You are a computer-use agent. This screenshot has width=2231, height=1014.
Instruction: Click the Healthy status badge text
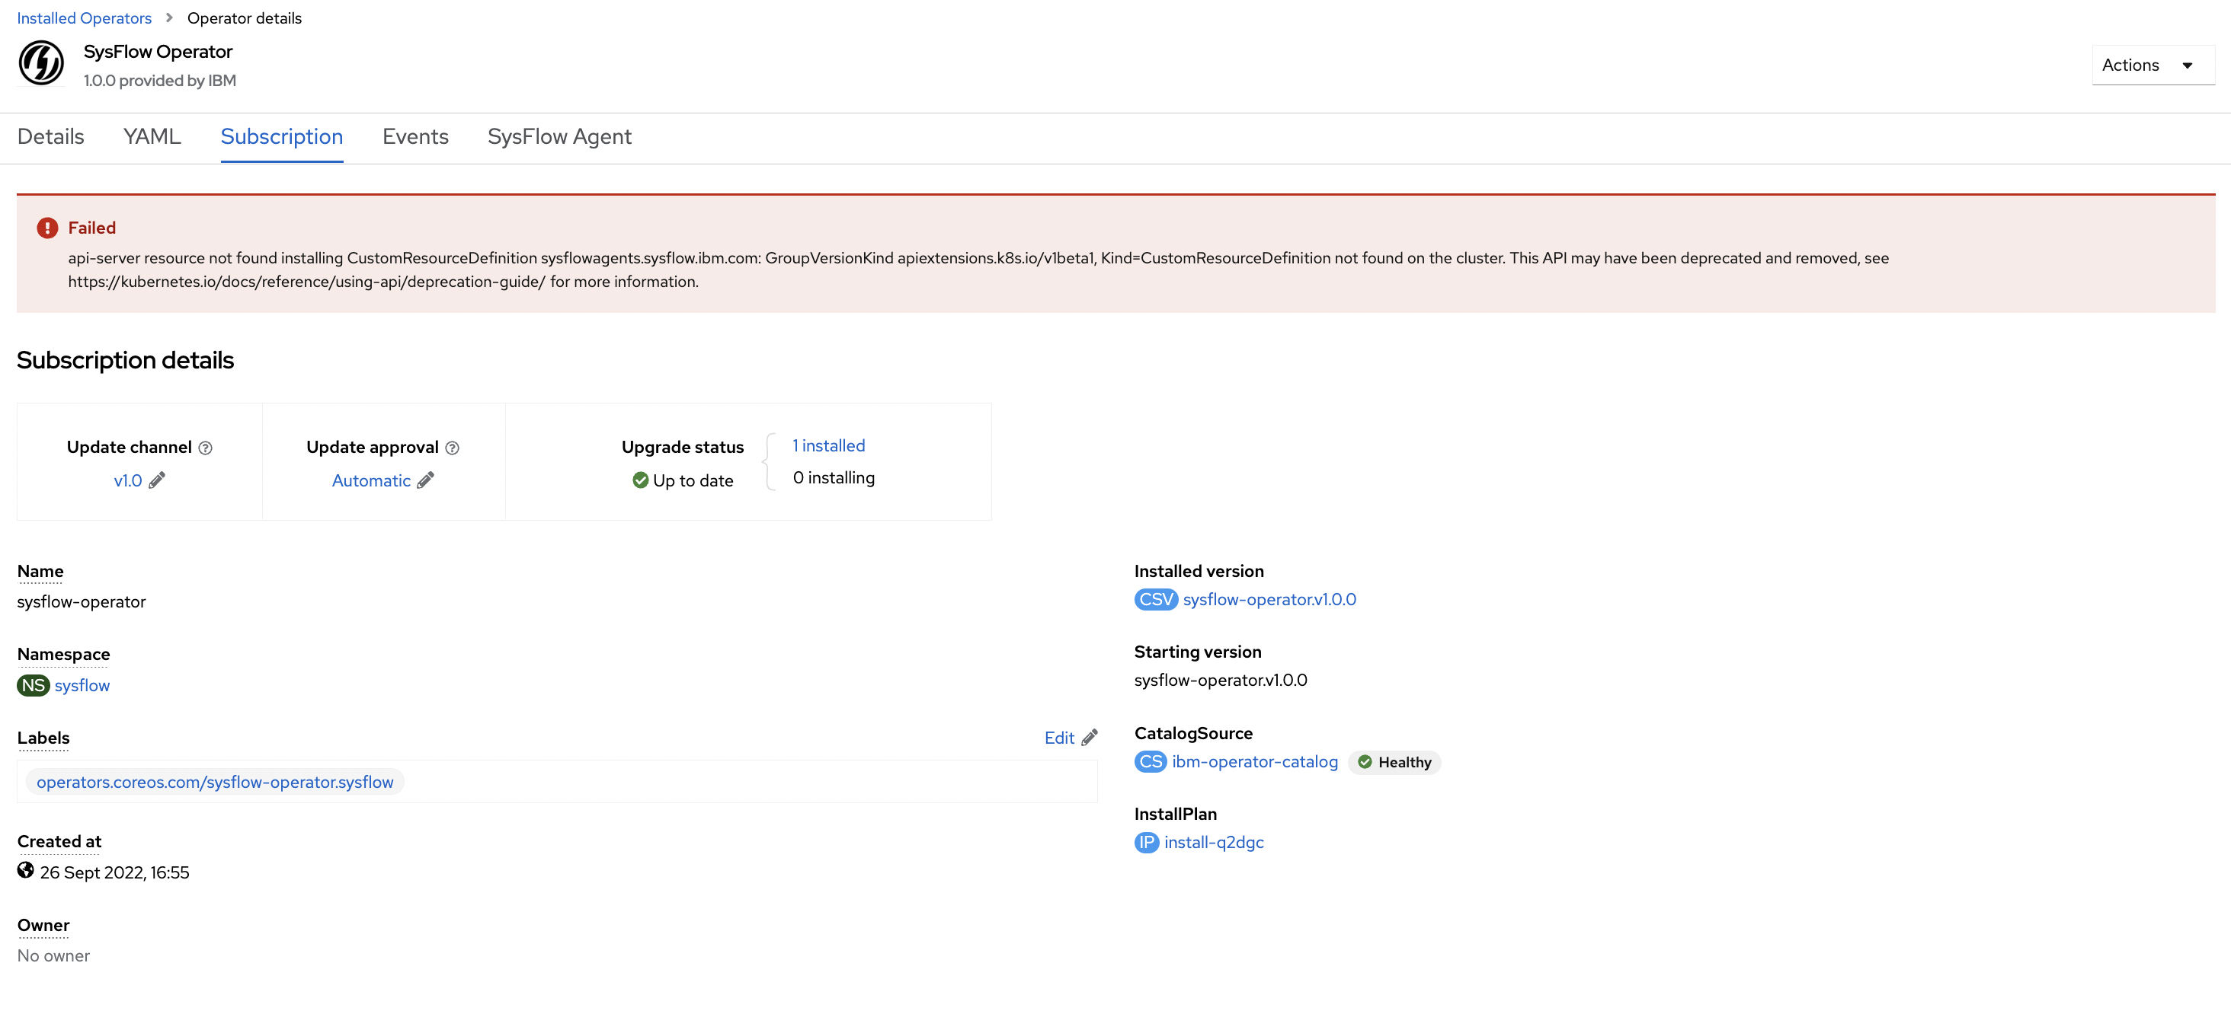tap(1405, 762)
